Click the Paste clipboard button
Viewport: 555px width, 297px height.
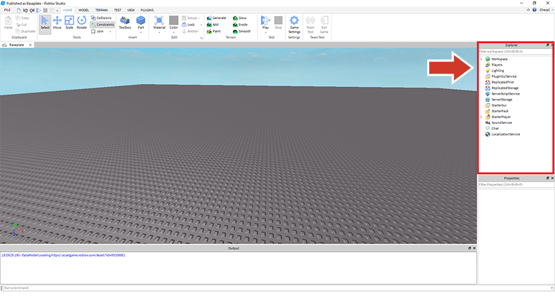click(8, 23)
